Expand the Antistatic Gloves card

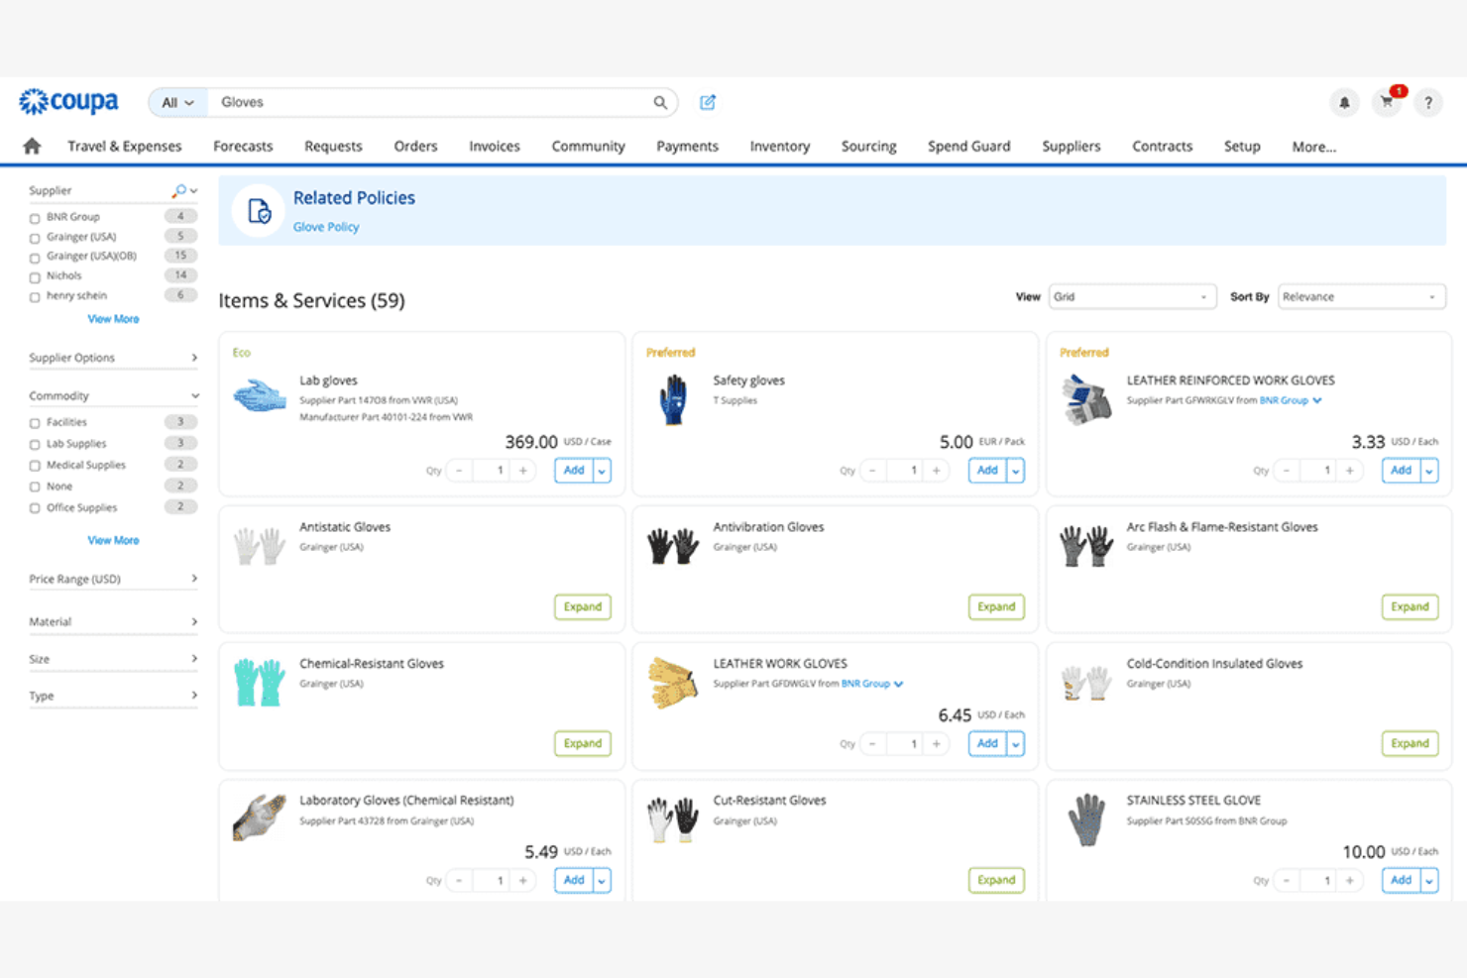pos(583,606)
